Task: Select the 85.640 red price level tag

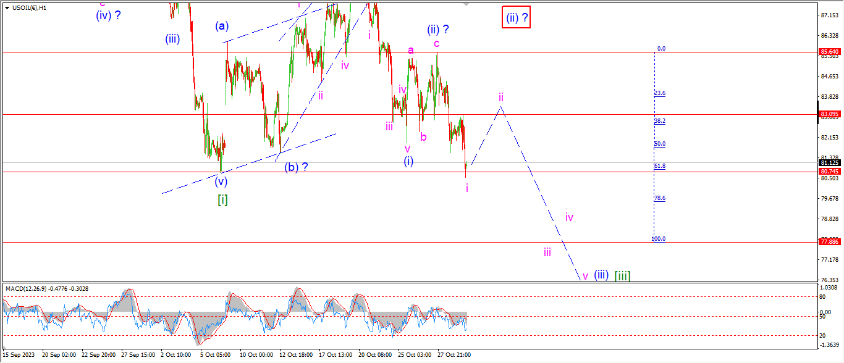Action: point(829,52)
